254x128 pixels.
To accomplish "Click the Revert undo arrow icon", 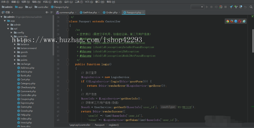I will [x=245, y=7].
